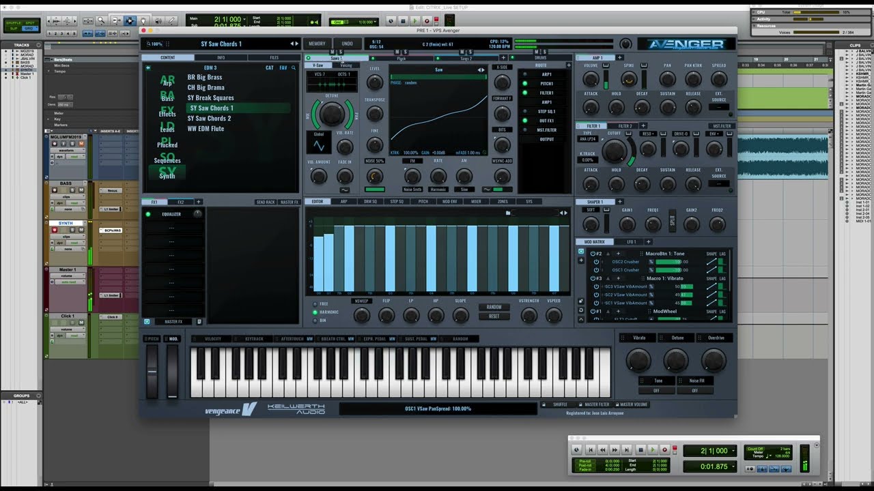Click the vengeance logo

pos(231,409)
